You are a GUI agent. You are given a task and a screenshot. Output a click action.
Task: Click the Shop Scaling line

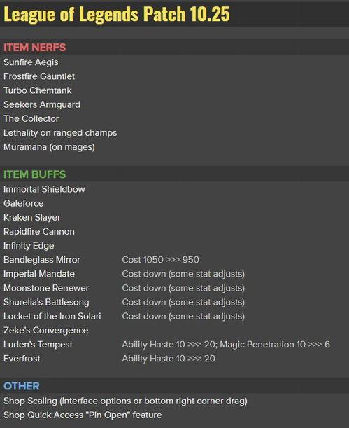pos(125,401)
